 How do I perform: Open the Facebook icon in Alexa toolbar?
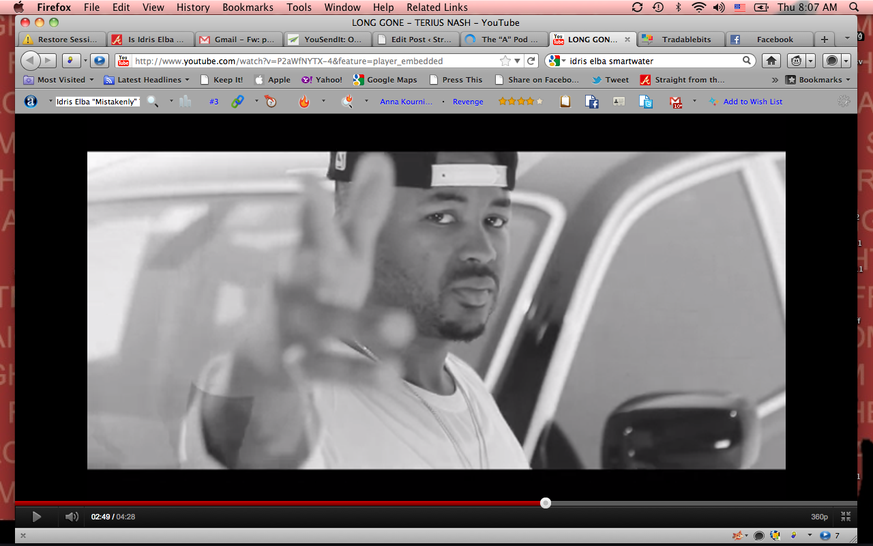pos(592,102)
